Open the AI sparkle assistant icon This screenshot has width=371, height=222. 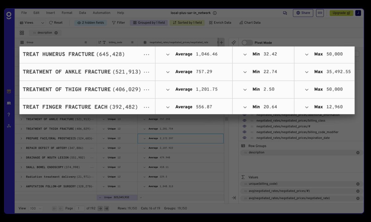click(234, 43)
